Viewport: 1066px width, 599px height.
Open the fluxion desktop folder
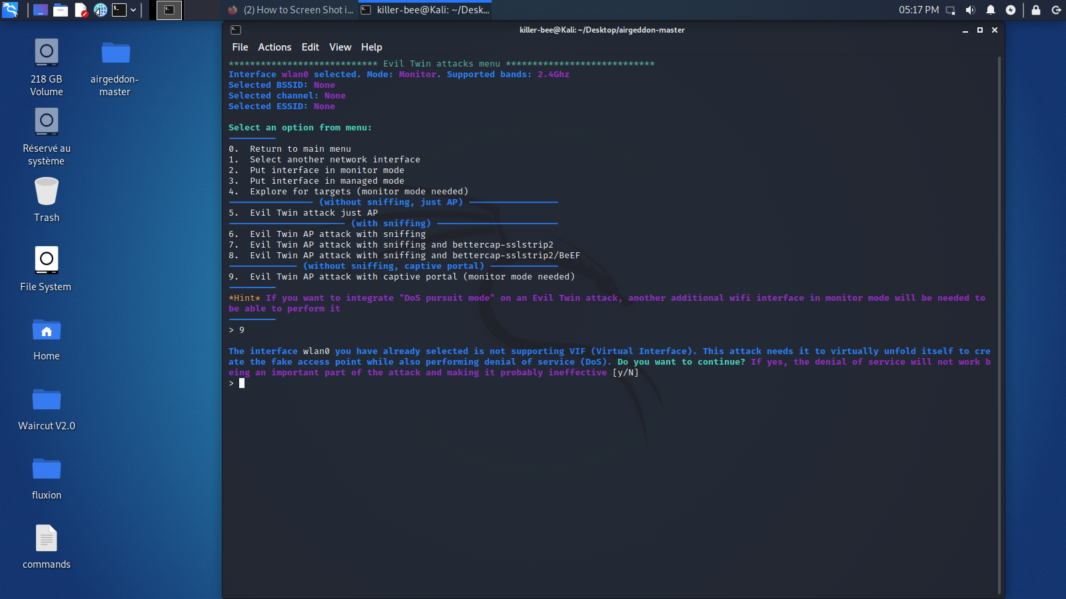47,477
